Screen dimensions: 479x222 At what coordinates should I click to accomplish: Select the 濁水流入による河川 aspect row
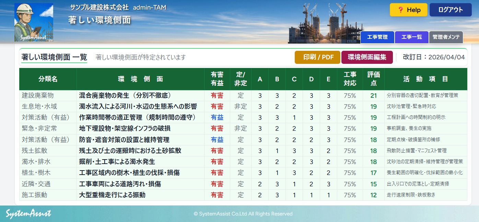pos(138,106)
